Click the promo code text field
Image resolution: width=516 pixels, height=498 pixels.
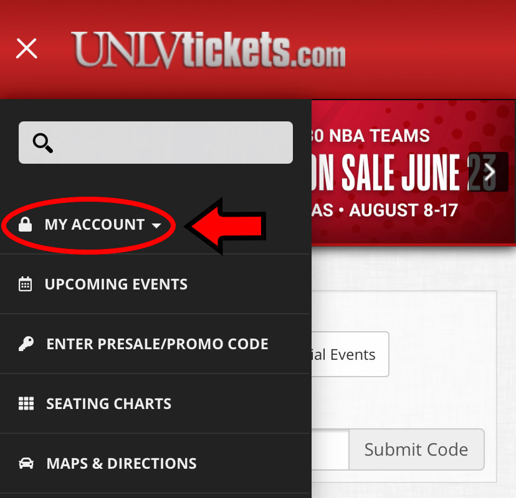[330, 449]
